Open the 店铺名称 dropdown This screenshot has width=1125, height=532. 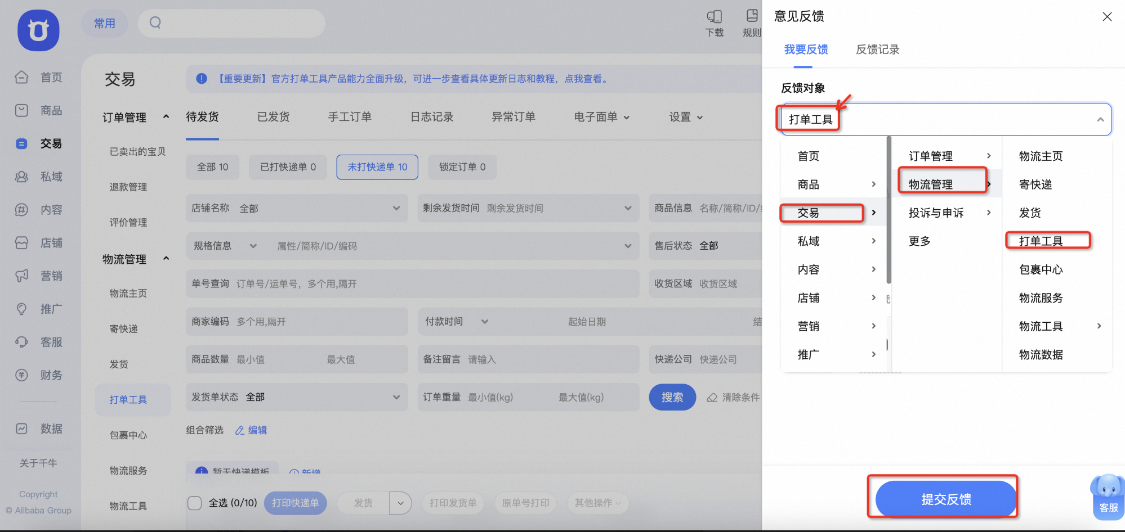click(297, 208)
